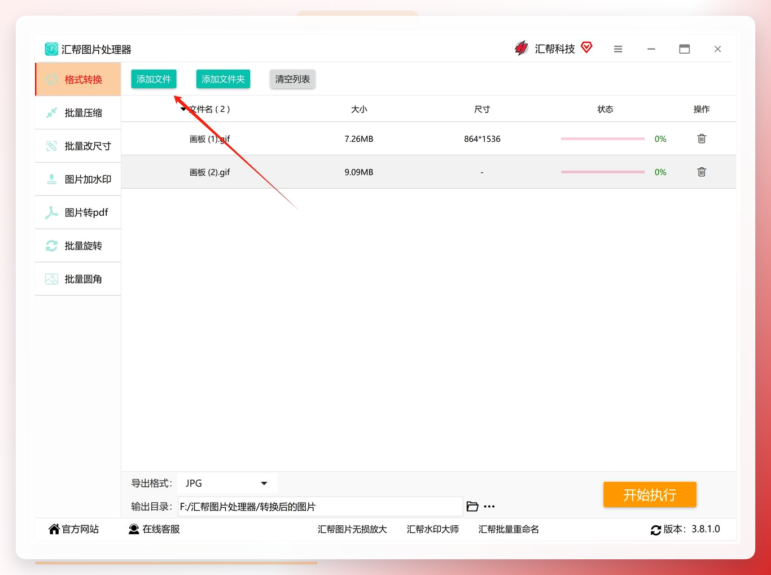Start conversion with 开始执行
This screenshot has width=771, height=575.
(x=650, y=495)
